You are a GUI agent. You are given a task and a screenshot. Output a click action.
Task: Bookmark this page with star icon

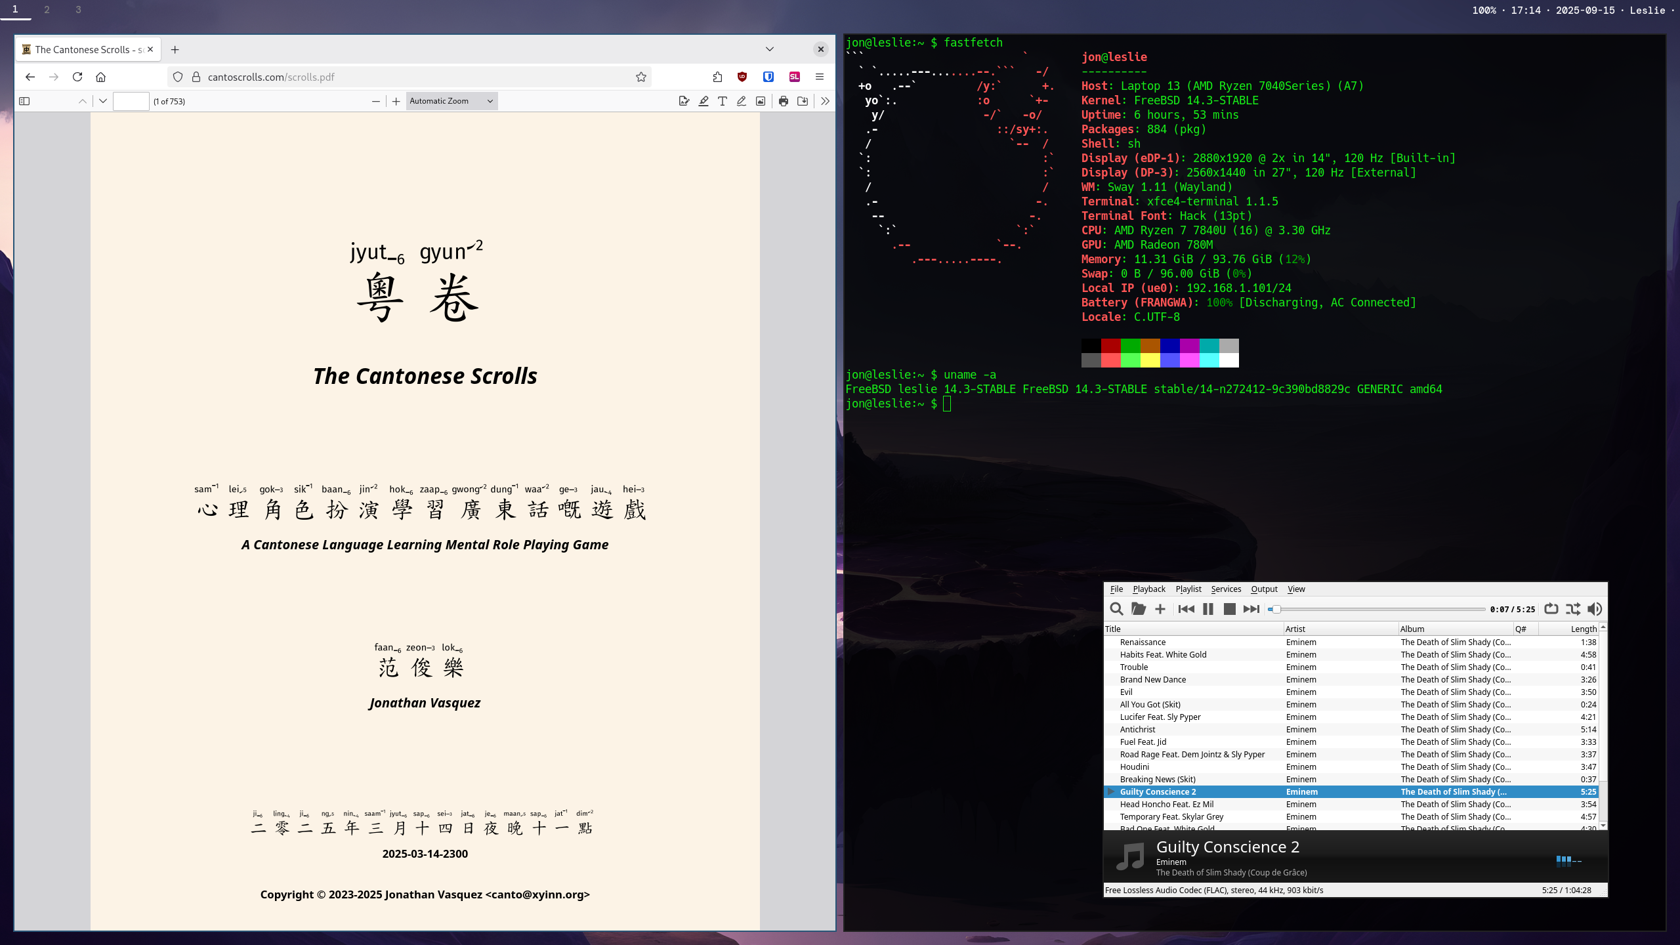coord(641,77)
